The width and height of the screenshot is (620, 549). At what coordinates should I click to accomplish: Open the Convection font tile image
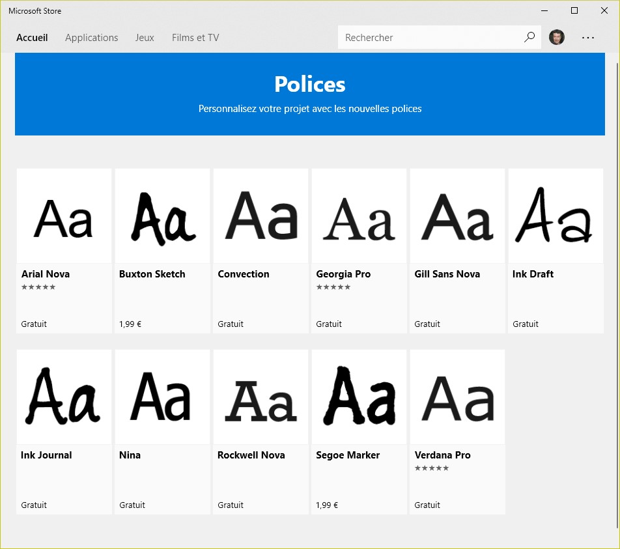[261, 217]
